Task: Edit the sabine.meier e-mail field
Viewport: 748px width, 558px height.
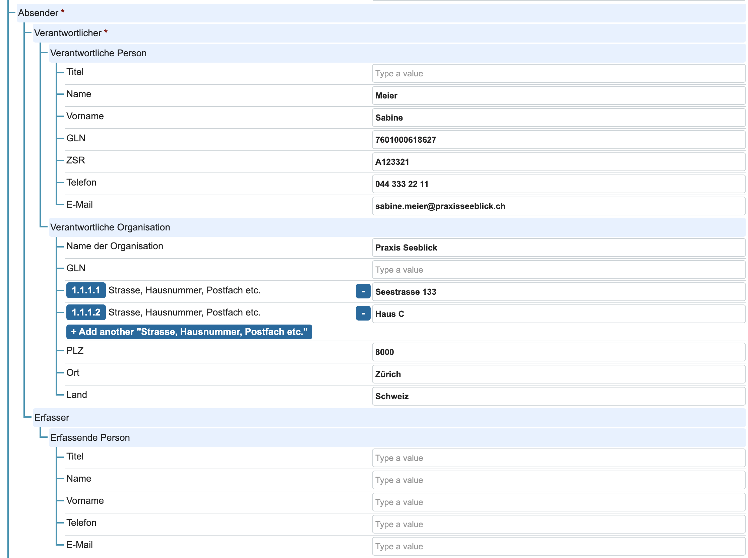Action: 558,206
